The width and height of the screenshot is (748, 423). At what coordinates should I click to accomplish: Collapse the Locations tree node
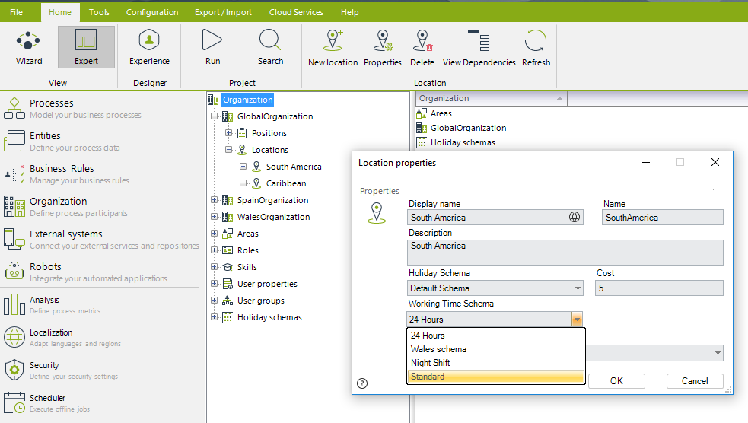(228, 150)
